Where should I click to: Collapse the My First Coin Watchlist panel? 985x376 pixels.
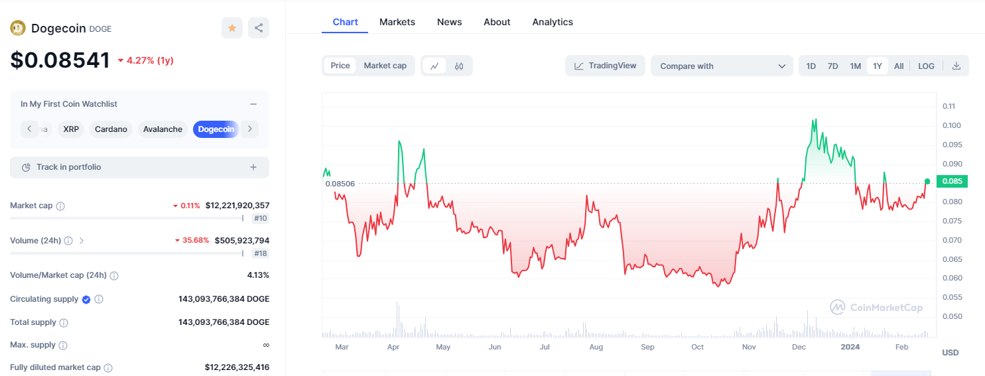(253, 104)
